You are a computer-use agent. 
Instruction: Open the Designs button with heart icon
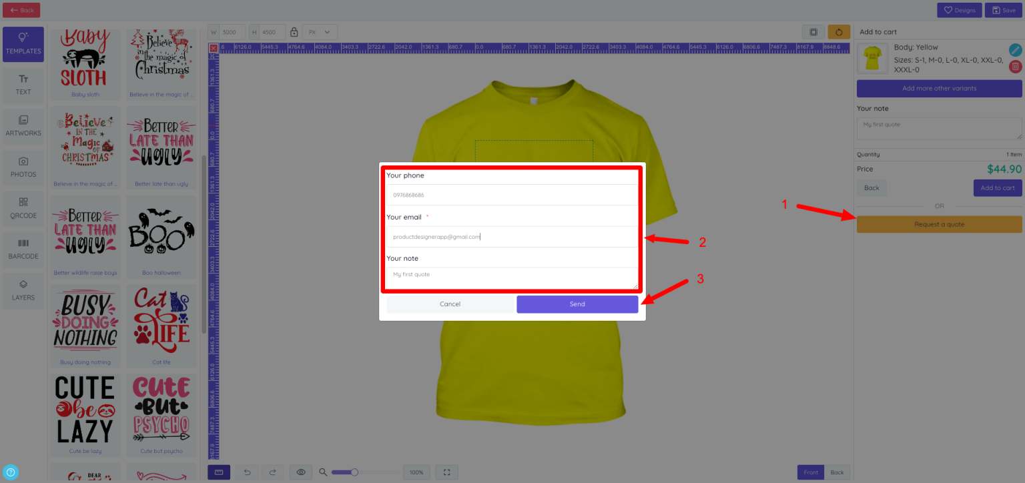point(960,10)
